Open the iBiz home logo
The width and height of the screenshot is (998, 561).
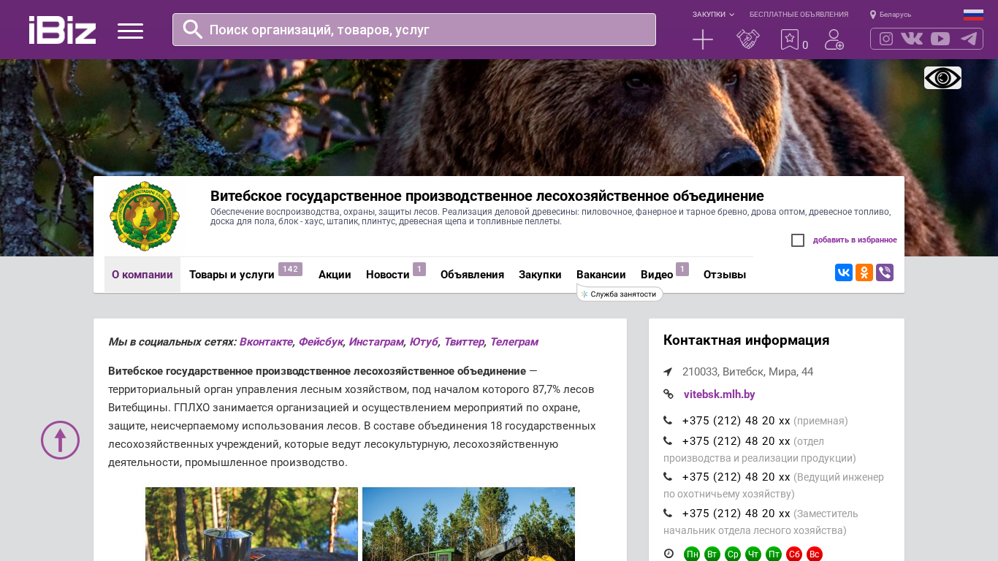click(x=62, y=30)
